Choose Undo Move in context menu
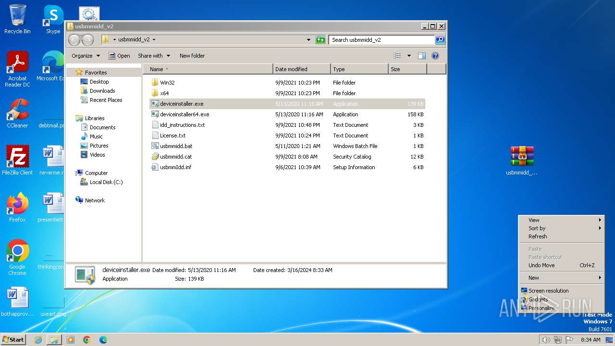This screenshot has width=615, height=346. coord(561,265)
